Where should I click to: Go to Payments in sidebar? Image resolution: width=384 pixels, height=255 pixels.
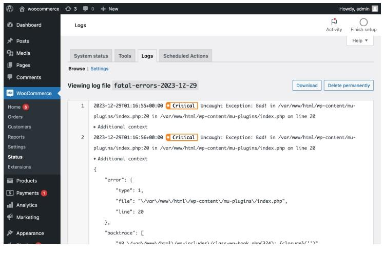(27, 193)
